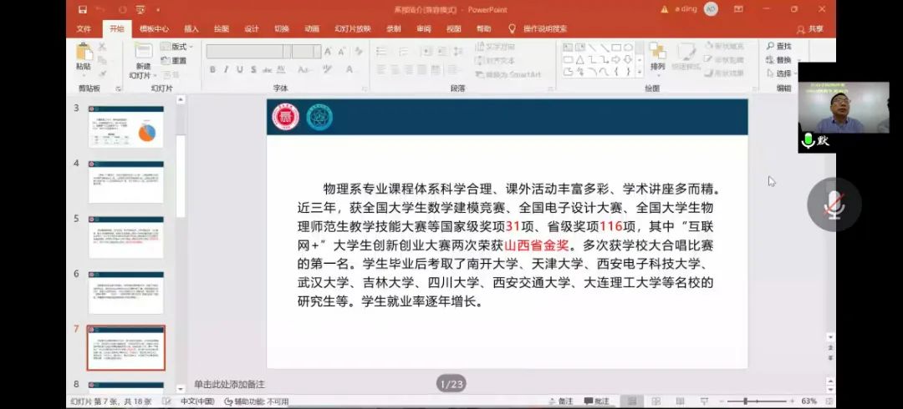This screenshot has width=903, height=409.
Task: Select slide 5 thumbnail in the panel
Action: (x=126, y=237)
